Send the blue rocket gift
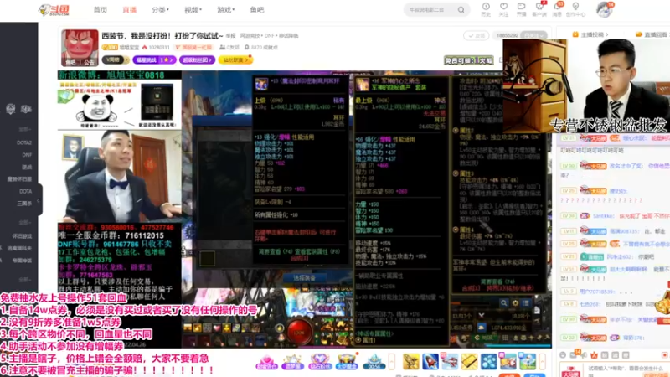Viewport: 670px width, 377px height. tap(430, 362)
